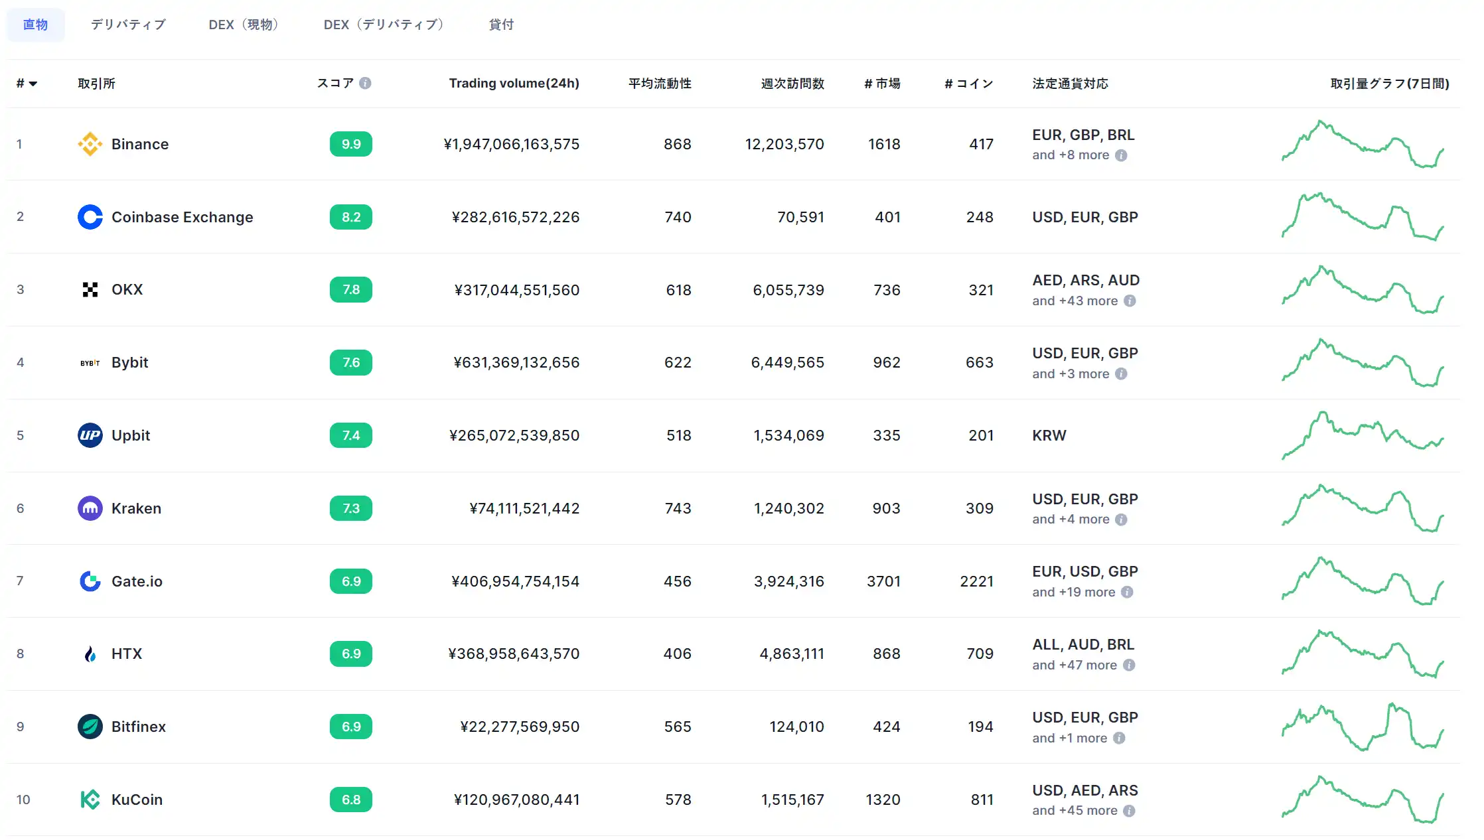Click the Upbit logo icon

click(x=90, y=435)
